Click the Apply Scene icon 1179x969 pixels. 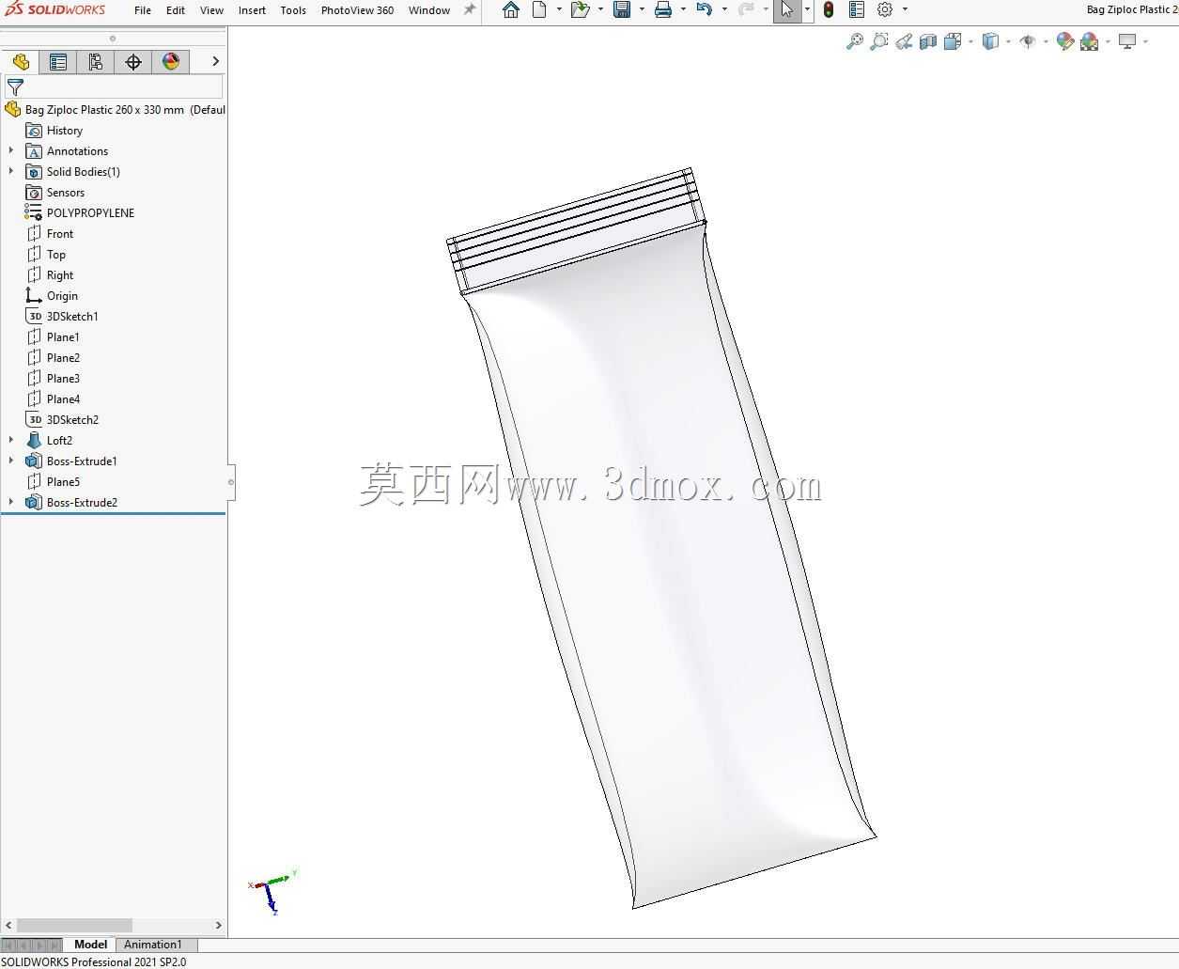[1090, 41]
